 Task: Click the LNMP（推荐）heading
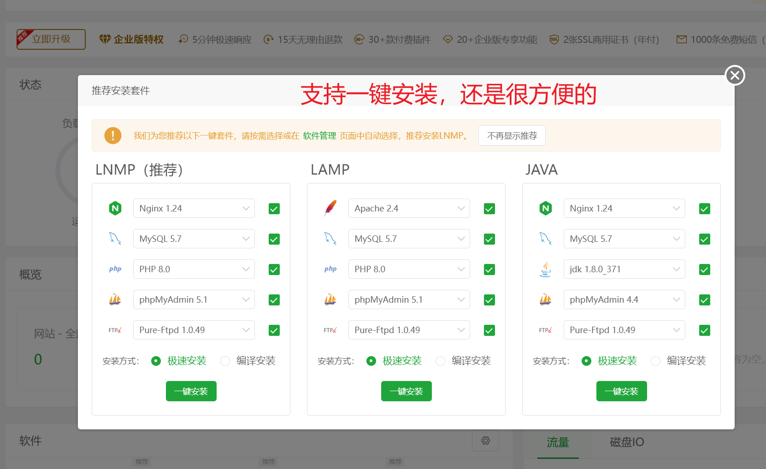click(x=139, y=170)
